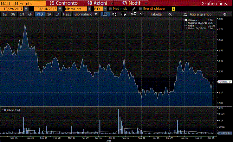Open start date calendar picker

26,9
